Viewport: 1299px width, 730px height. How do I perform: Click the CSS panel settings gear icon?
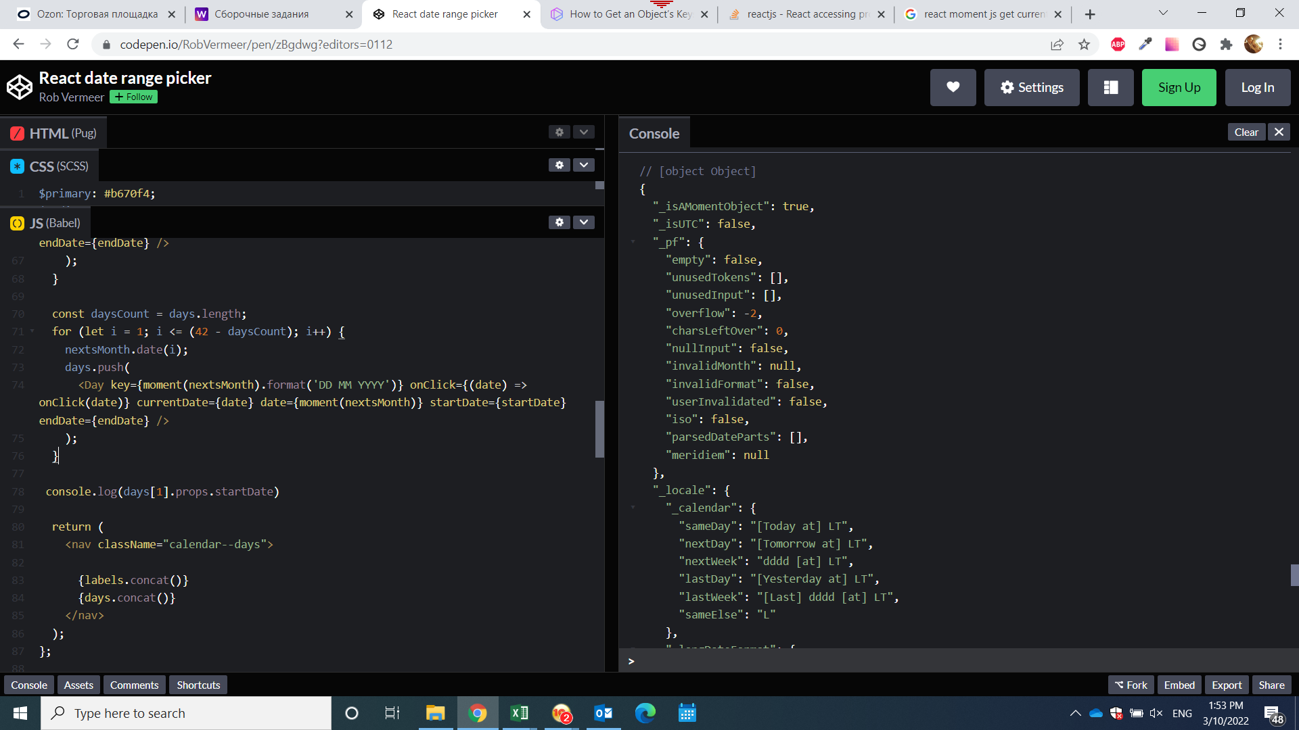coord(560,166)
